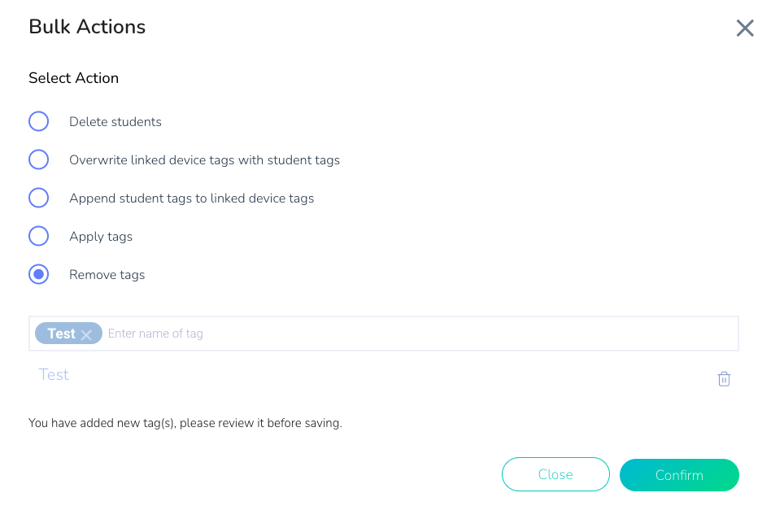Click the Apply tags label text
This screenshot has height=506, width=771.
point(101,237)
